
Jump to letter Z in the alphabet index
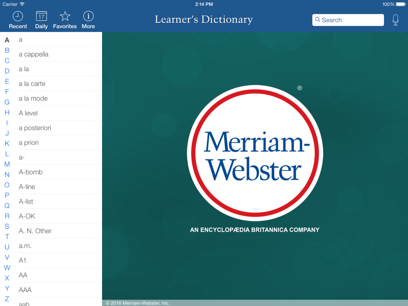coord(7,298)
